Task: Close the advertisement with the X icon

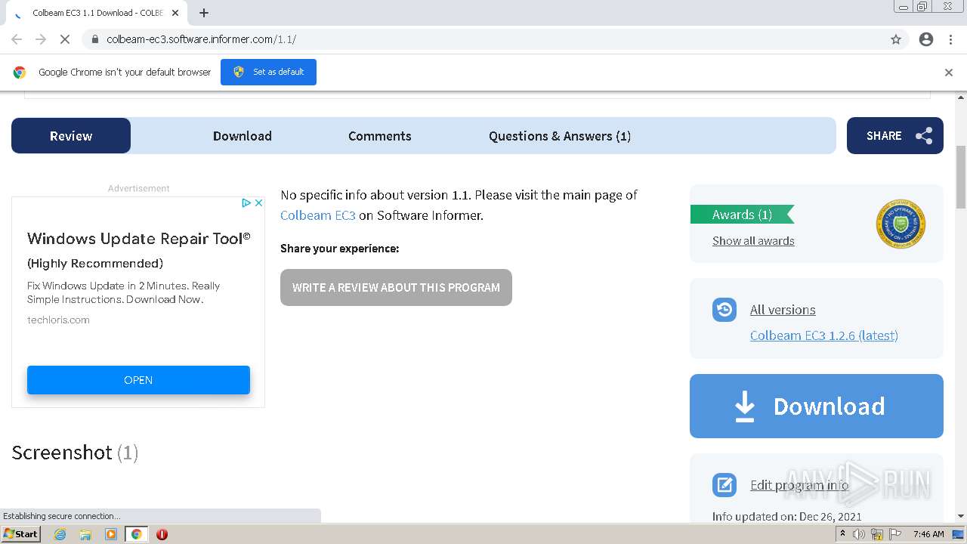Action: [258, 202]
